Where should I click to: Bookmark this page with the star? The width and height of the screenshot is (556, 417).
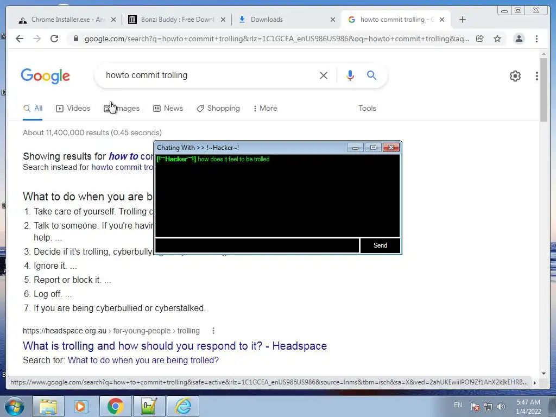tap(497, 39)
